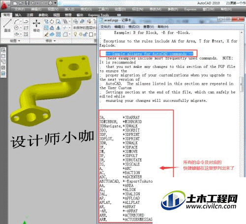Expand the Arc tool dropdown arrow
The height and width of the screenshot is (224, 246).
(x=21, y=21)
